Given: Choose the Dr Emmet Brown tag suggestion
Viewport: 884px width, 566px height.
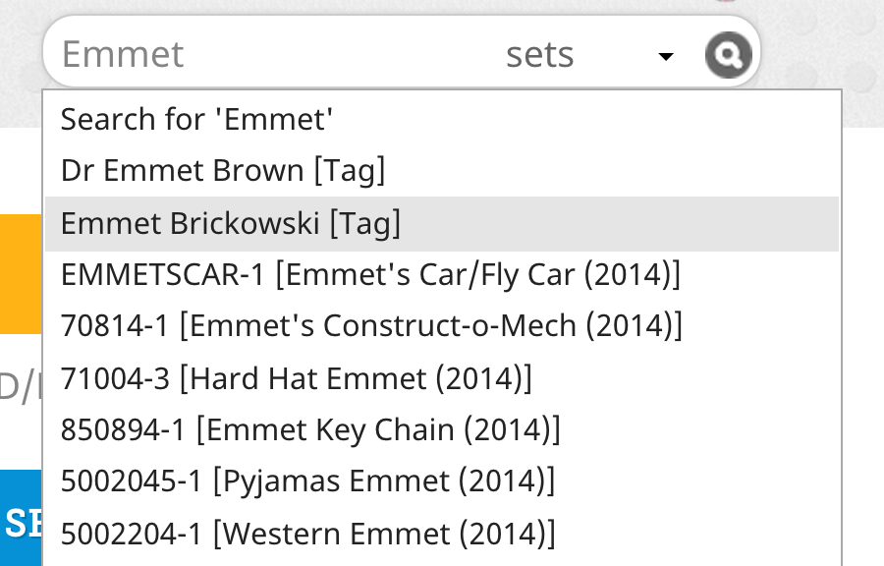Looking at the screenshot, I should pyautogui.click(x=441, y=171).
